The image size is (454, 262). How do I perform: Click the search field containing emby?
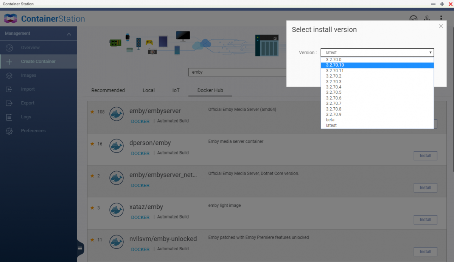[x=238, y=72]
